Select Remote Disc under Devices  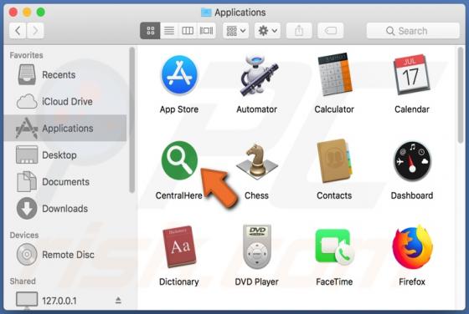pos(65,255)
